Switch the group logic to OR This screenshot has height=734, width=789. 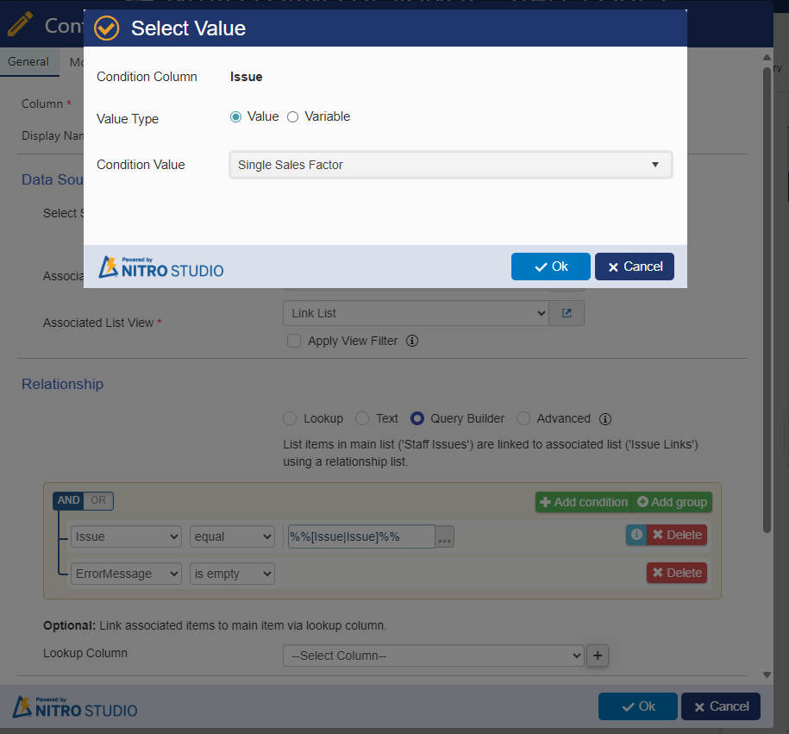point(98,500)
